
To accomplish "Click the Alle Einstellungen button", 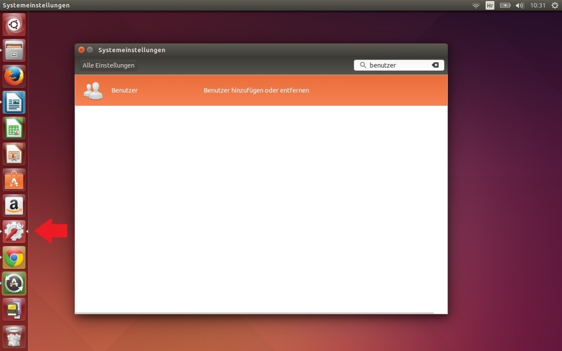I will pos(108,65).
